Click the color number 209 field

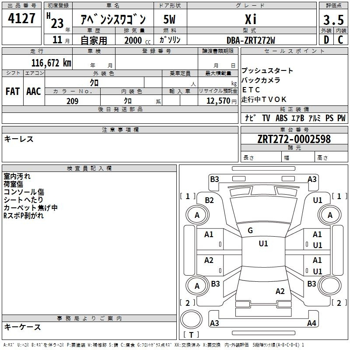coord(73,101)
